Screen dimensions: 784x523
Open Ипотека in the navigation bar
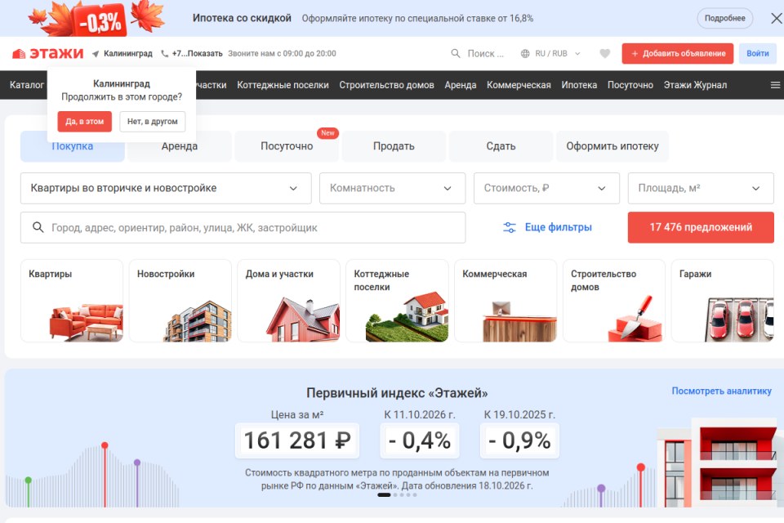coord(579,85)
